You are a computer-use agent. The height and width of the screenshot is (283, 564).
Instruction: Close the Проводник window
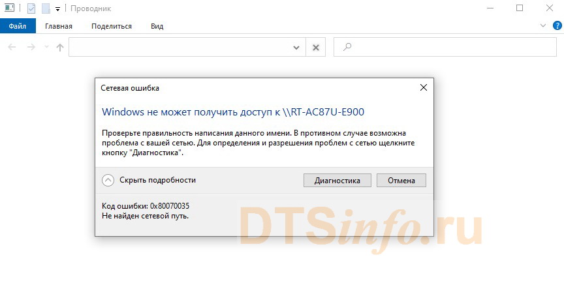click(x=549, y=8)
